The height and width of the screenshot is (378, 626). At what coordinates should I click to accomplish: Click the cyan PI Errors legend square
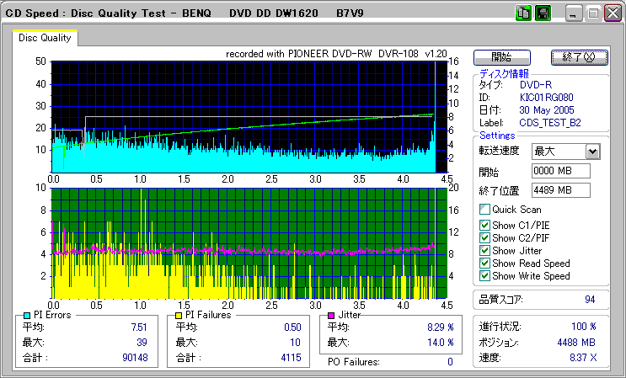point(27,315)
